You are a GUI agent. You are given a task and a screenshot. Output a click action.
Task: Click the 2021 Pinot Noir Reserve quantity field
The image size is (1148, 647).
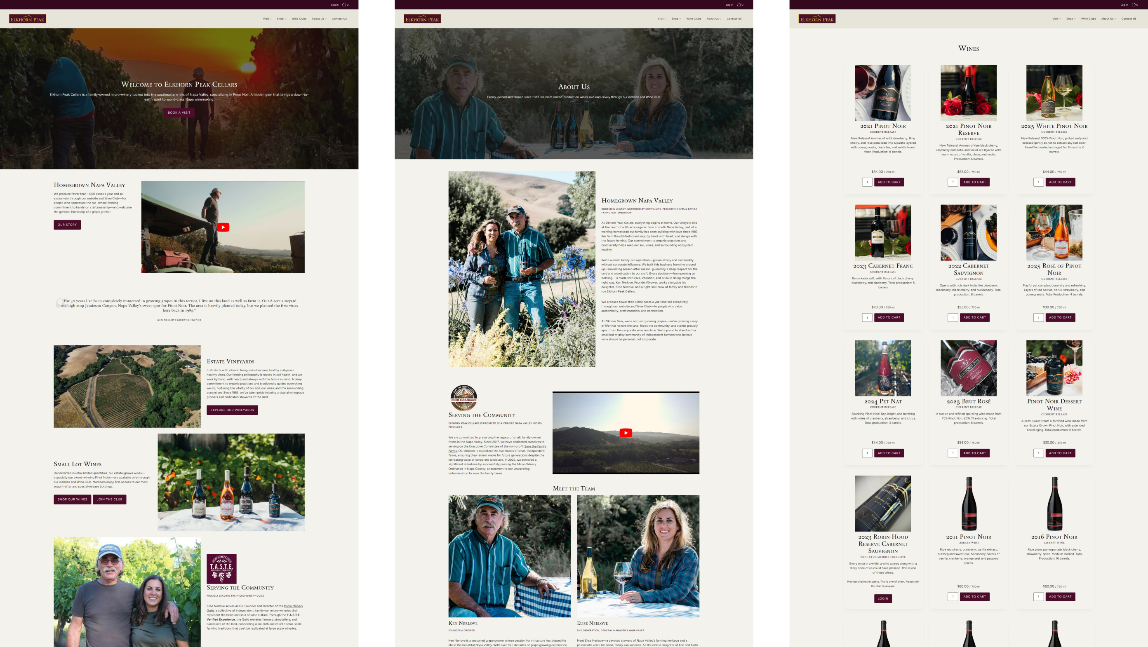tap(953, 182)
